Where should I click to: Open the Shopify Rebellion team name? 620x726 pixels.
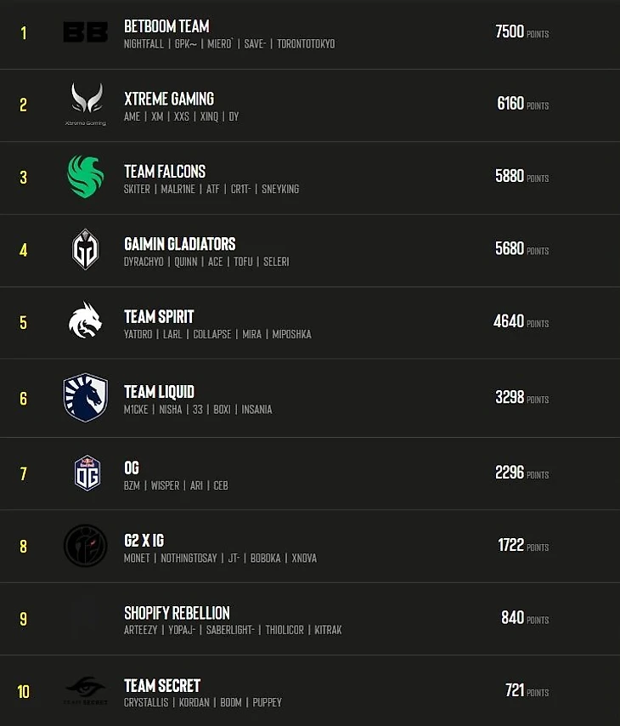177,613
